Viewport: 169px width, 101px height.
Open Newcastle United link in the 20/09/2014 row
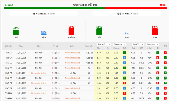point(39,73)
